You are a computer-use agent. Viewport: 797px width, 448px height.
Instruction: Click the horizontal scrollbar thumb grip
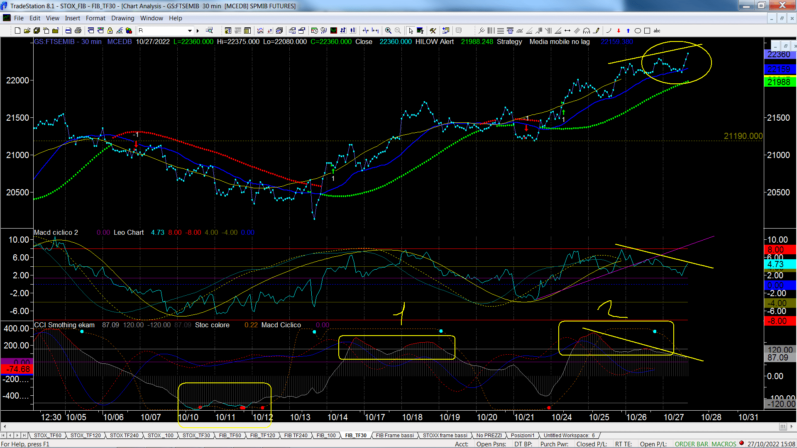pyautogui.click(x=782, y=426)
